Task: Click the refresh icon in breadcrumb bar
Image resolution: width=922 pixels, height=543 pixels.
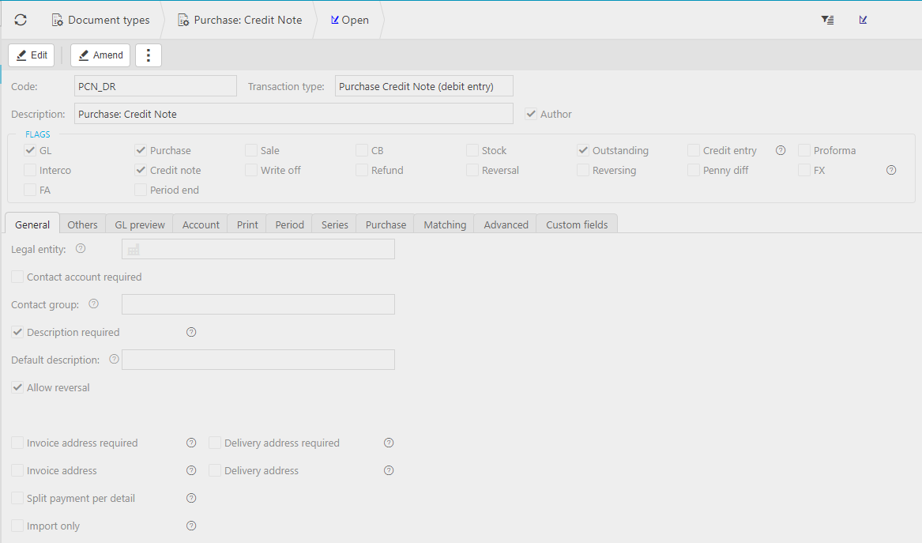Action: point(21,20)
